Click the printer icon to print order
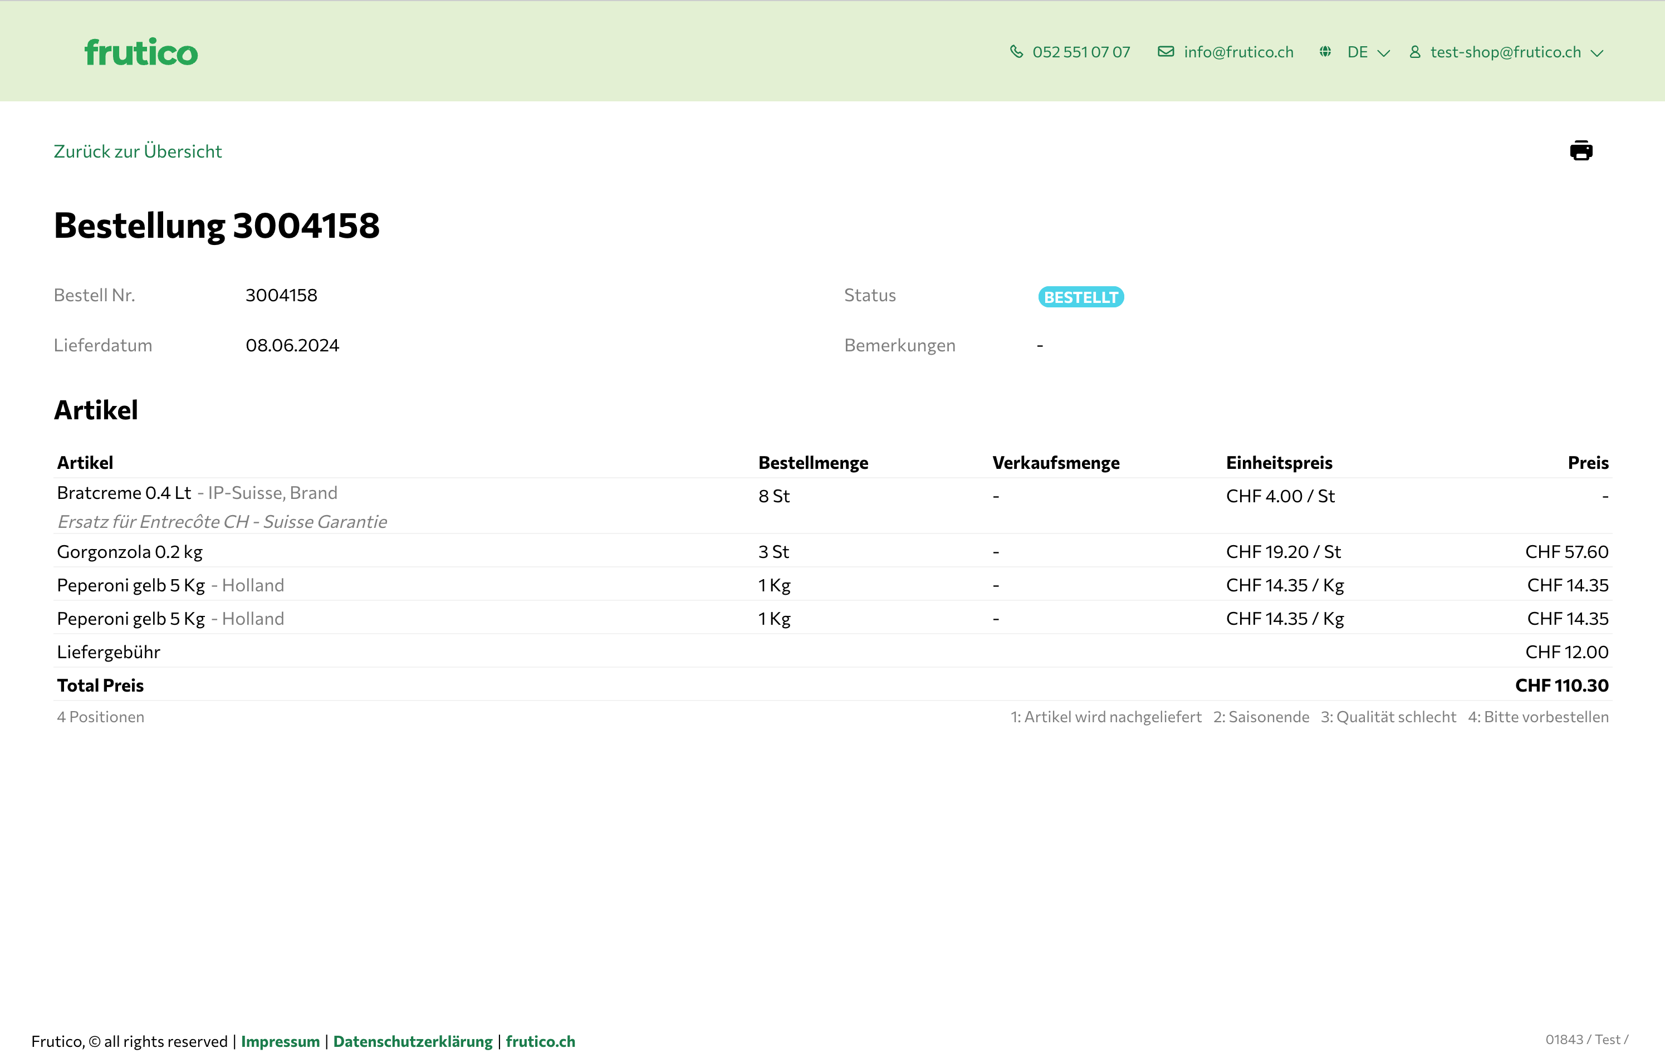This screenshot has height=1058, width=1665. click(1581, 151)
